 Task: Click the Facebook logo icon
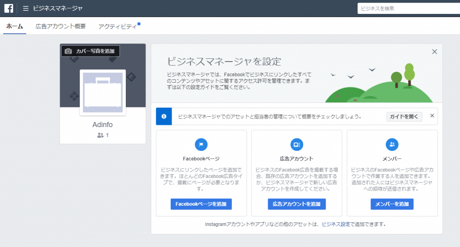pyautogui.click(x=9, y=8)
